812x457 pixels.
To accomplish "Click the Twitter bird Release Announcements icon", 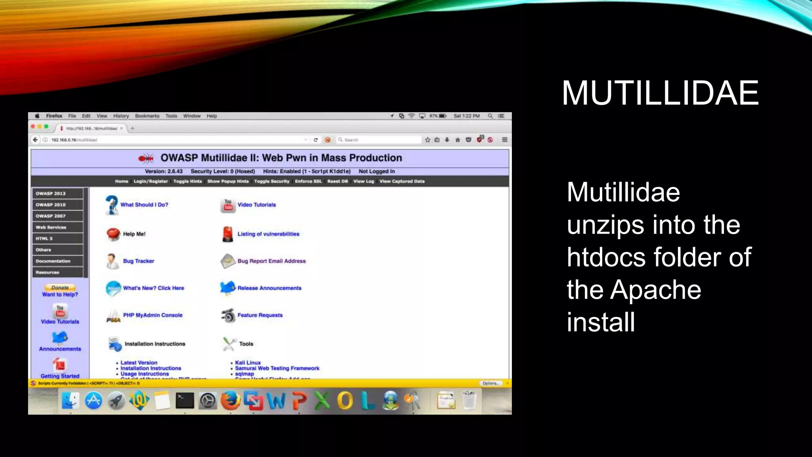I will (x=228, y=288).
